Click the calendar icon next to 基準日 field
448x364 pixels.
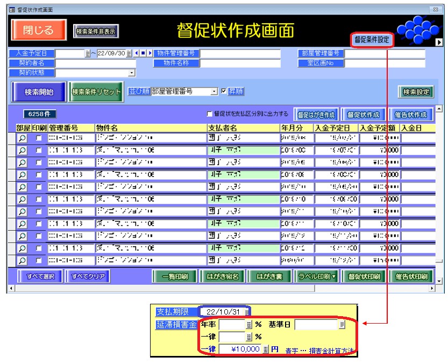tap(342, 325)
